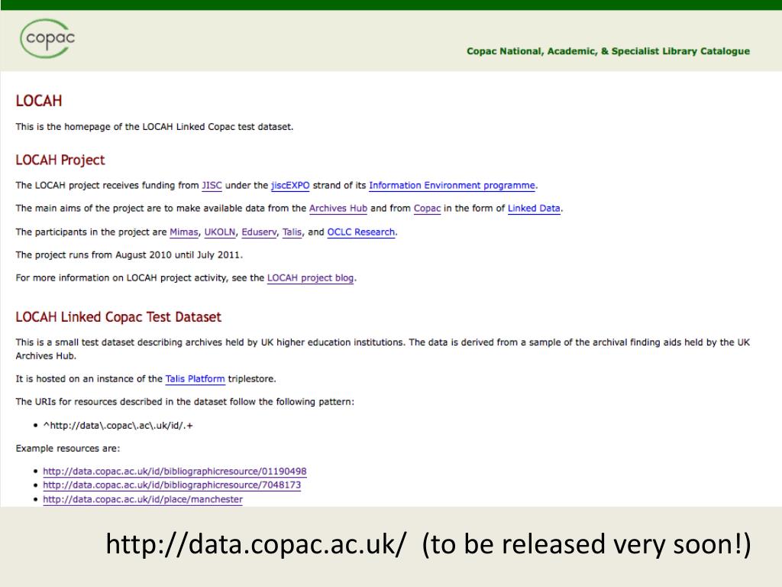Open the LOCAH project blog link
782x587 pixels.
click(311, 278)
